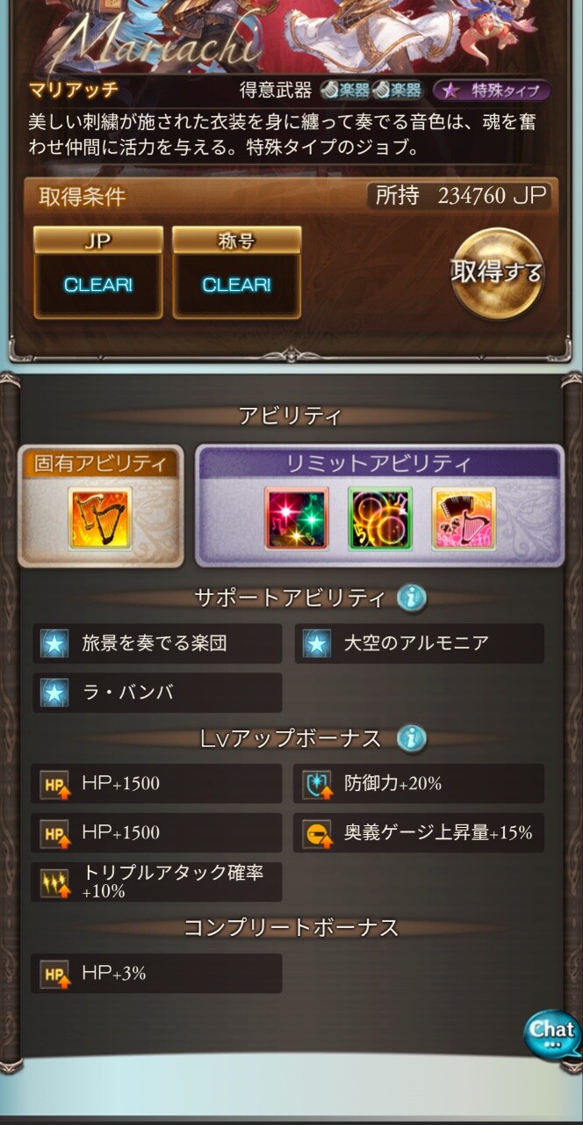Screen dimensions: 583x1125
Task: View the ラ・バンバ support ability
Action: tap(157, 693)
